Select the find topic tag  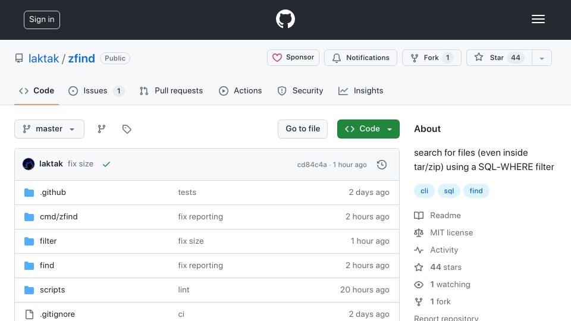pyautogui.click(x=476, y=191)
